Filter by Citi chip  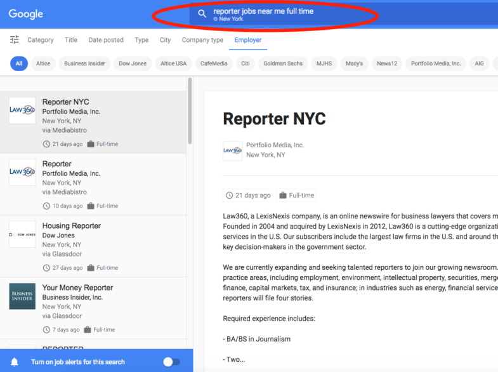pos(245,63)
